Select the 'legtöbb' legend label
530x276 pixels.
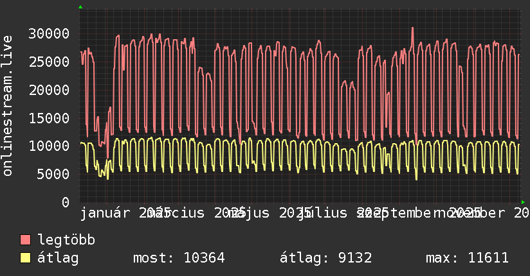tap(66, 240)
